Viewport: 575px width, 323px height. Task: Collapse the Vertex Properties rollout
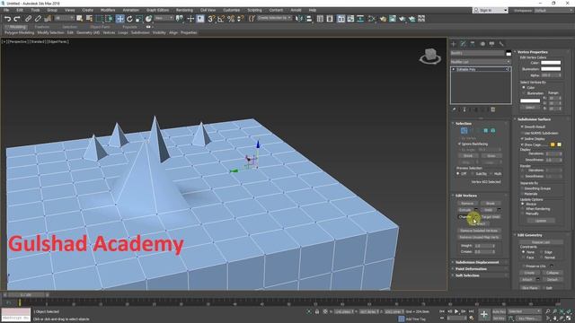pos(542,52)
